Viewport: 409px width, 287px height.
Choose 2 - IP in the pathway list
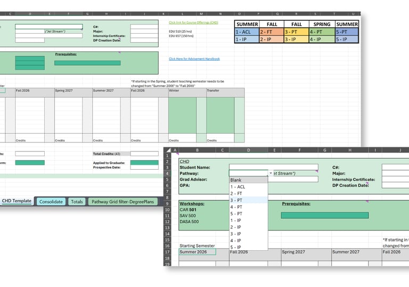248,227
